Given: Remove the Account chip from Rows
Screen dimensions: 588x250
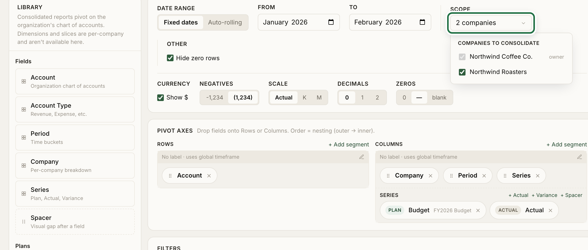Looking at the screenshot, I should coord(209,176).
